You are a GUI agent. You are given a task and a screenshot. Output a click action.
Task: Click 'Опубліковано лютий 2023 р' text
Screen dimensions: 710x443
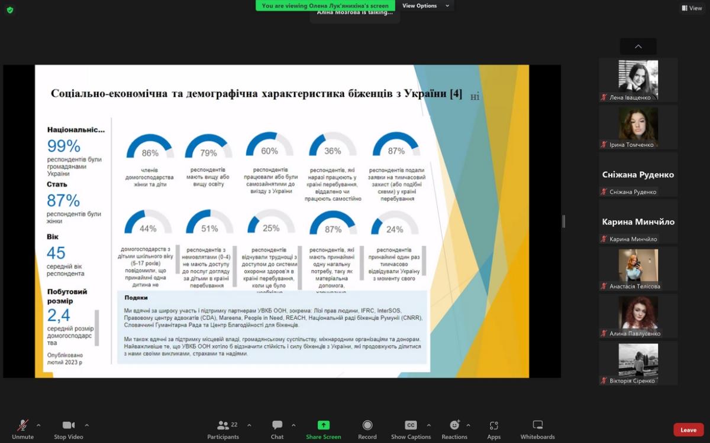point(65,359)
